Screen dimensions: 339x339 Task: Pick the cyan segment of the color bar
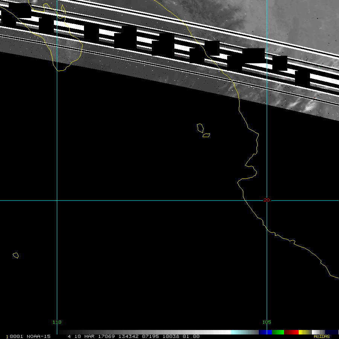pyautogui.click(x=245, y=332)
